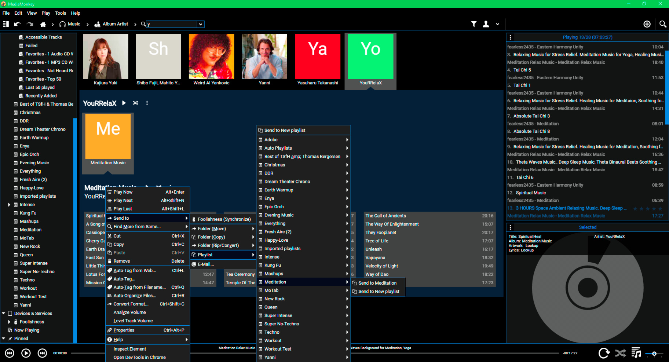Image resolution: width=669 pixels, height=362 pixels.
Task: Shuffle the YouRRelaX artist tracks
Action: [135, 103]
